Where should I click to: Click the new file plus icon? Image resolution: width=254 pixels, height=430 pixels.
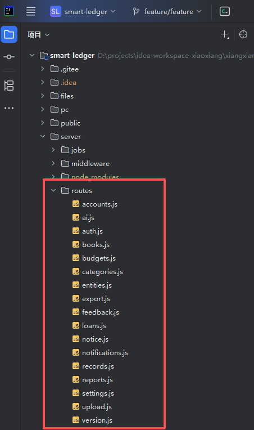(225, 34)
